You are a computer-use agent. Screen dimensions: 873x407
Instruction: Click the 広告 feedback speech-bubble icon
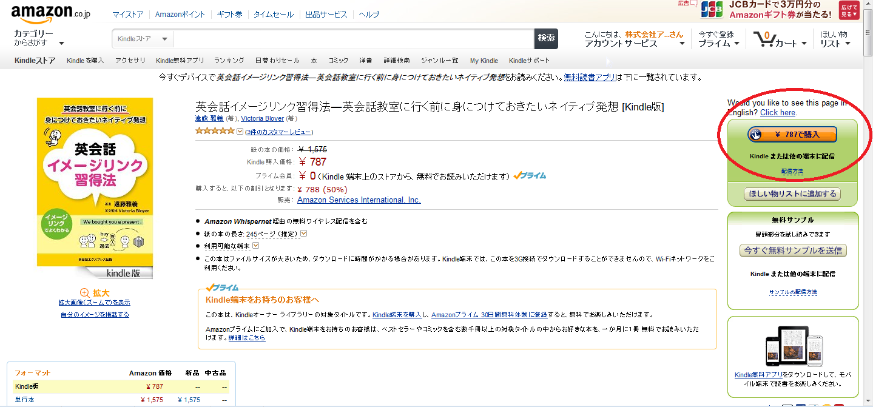tap(693, 3)
